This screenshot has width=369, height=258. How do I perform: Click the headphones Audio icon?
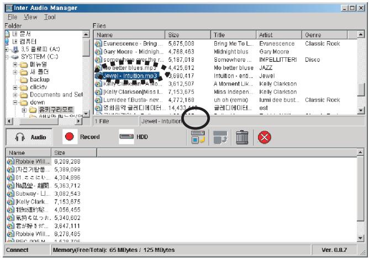pos(20,137)
